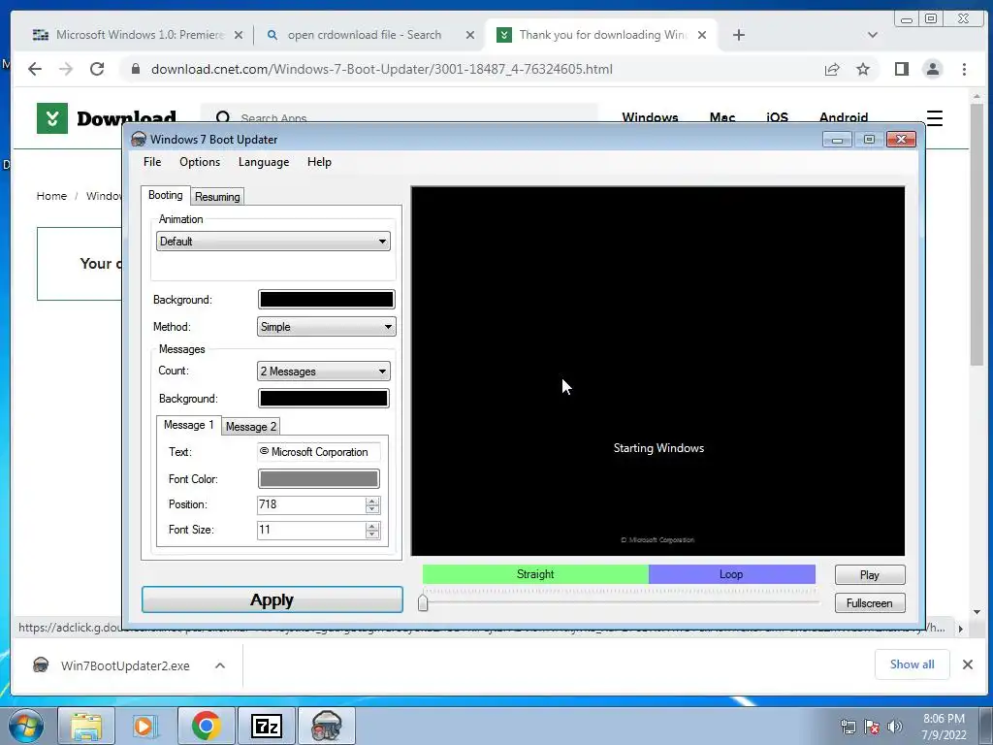Switch to open crdownload file Search tab
The width and height of the screenshot is (993, 745).
coord(365,35)
